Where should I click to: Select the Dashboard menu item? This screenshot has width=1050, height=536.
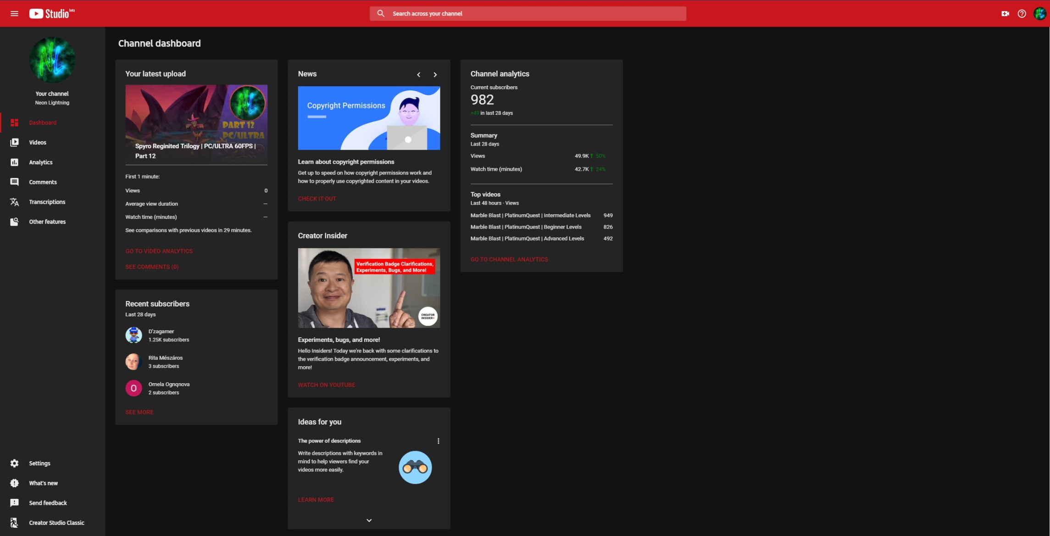click(43, 123)
